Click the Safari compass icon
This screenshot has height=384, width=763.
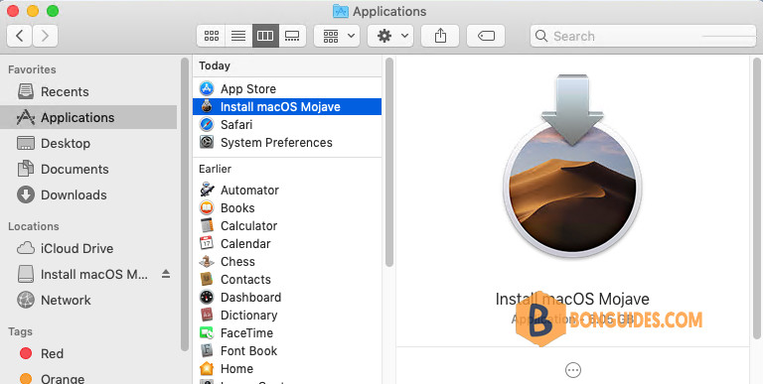point(207,124)
